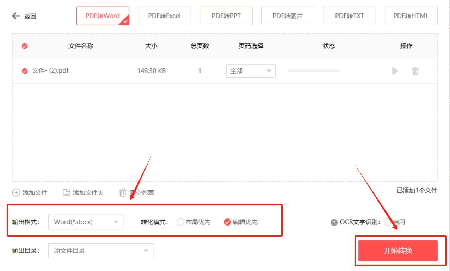Click the 输出格式 label

click(x=26, y=222)
